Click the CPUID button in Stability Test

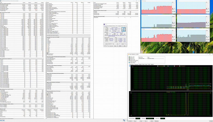coord(152,121)
